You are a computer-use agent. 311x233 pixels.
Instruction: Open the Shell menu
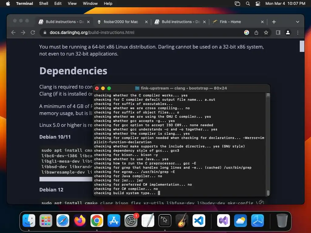[x=43, y=4]
